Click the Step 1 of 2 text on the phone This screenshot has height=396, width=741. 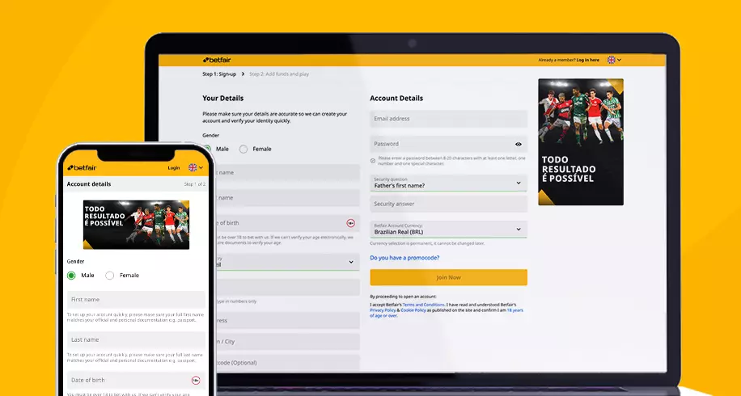pos(195,184)
